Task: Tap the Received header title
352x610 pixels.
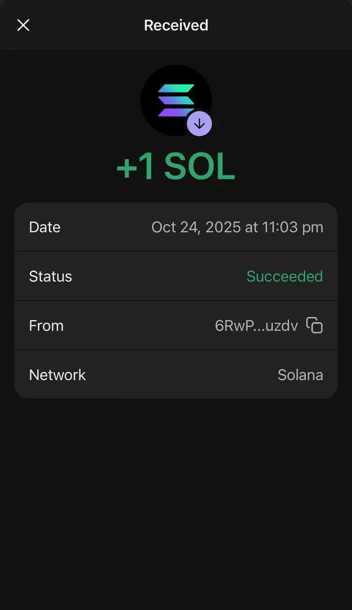Action: 176,25
